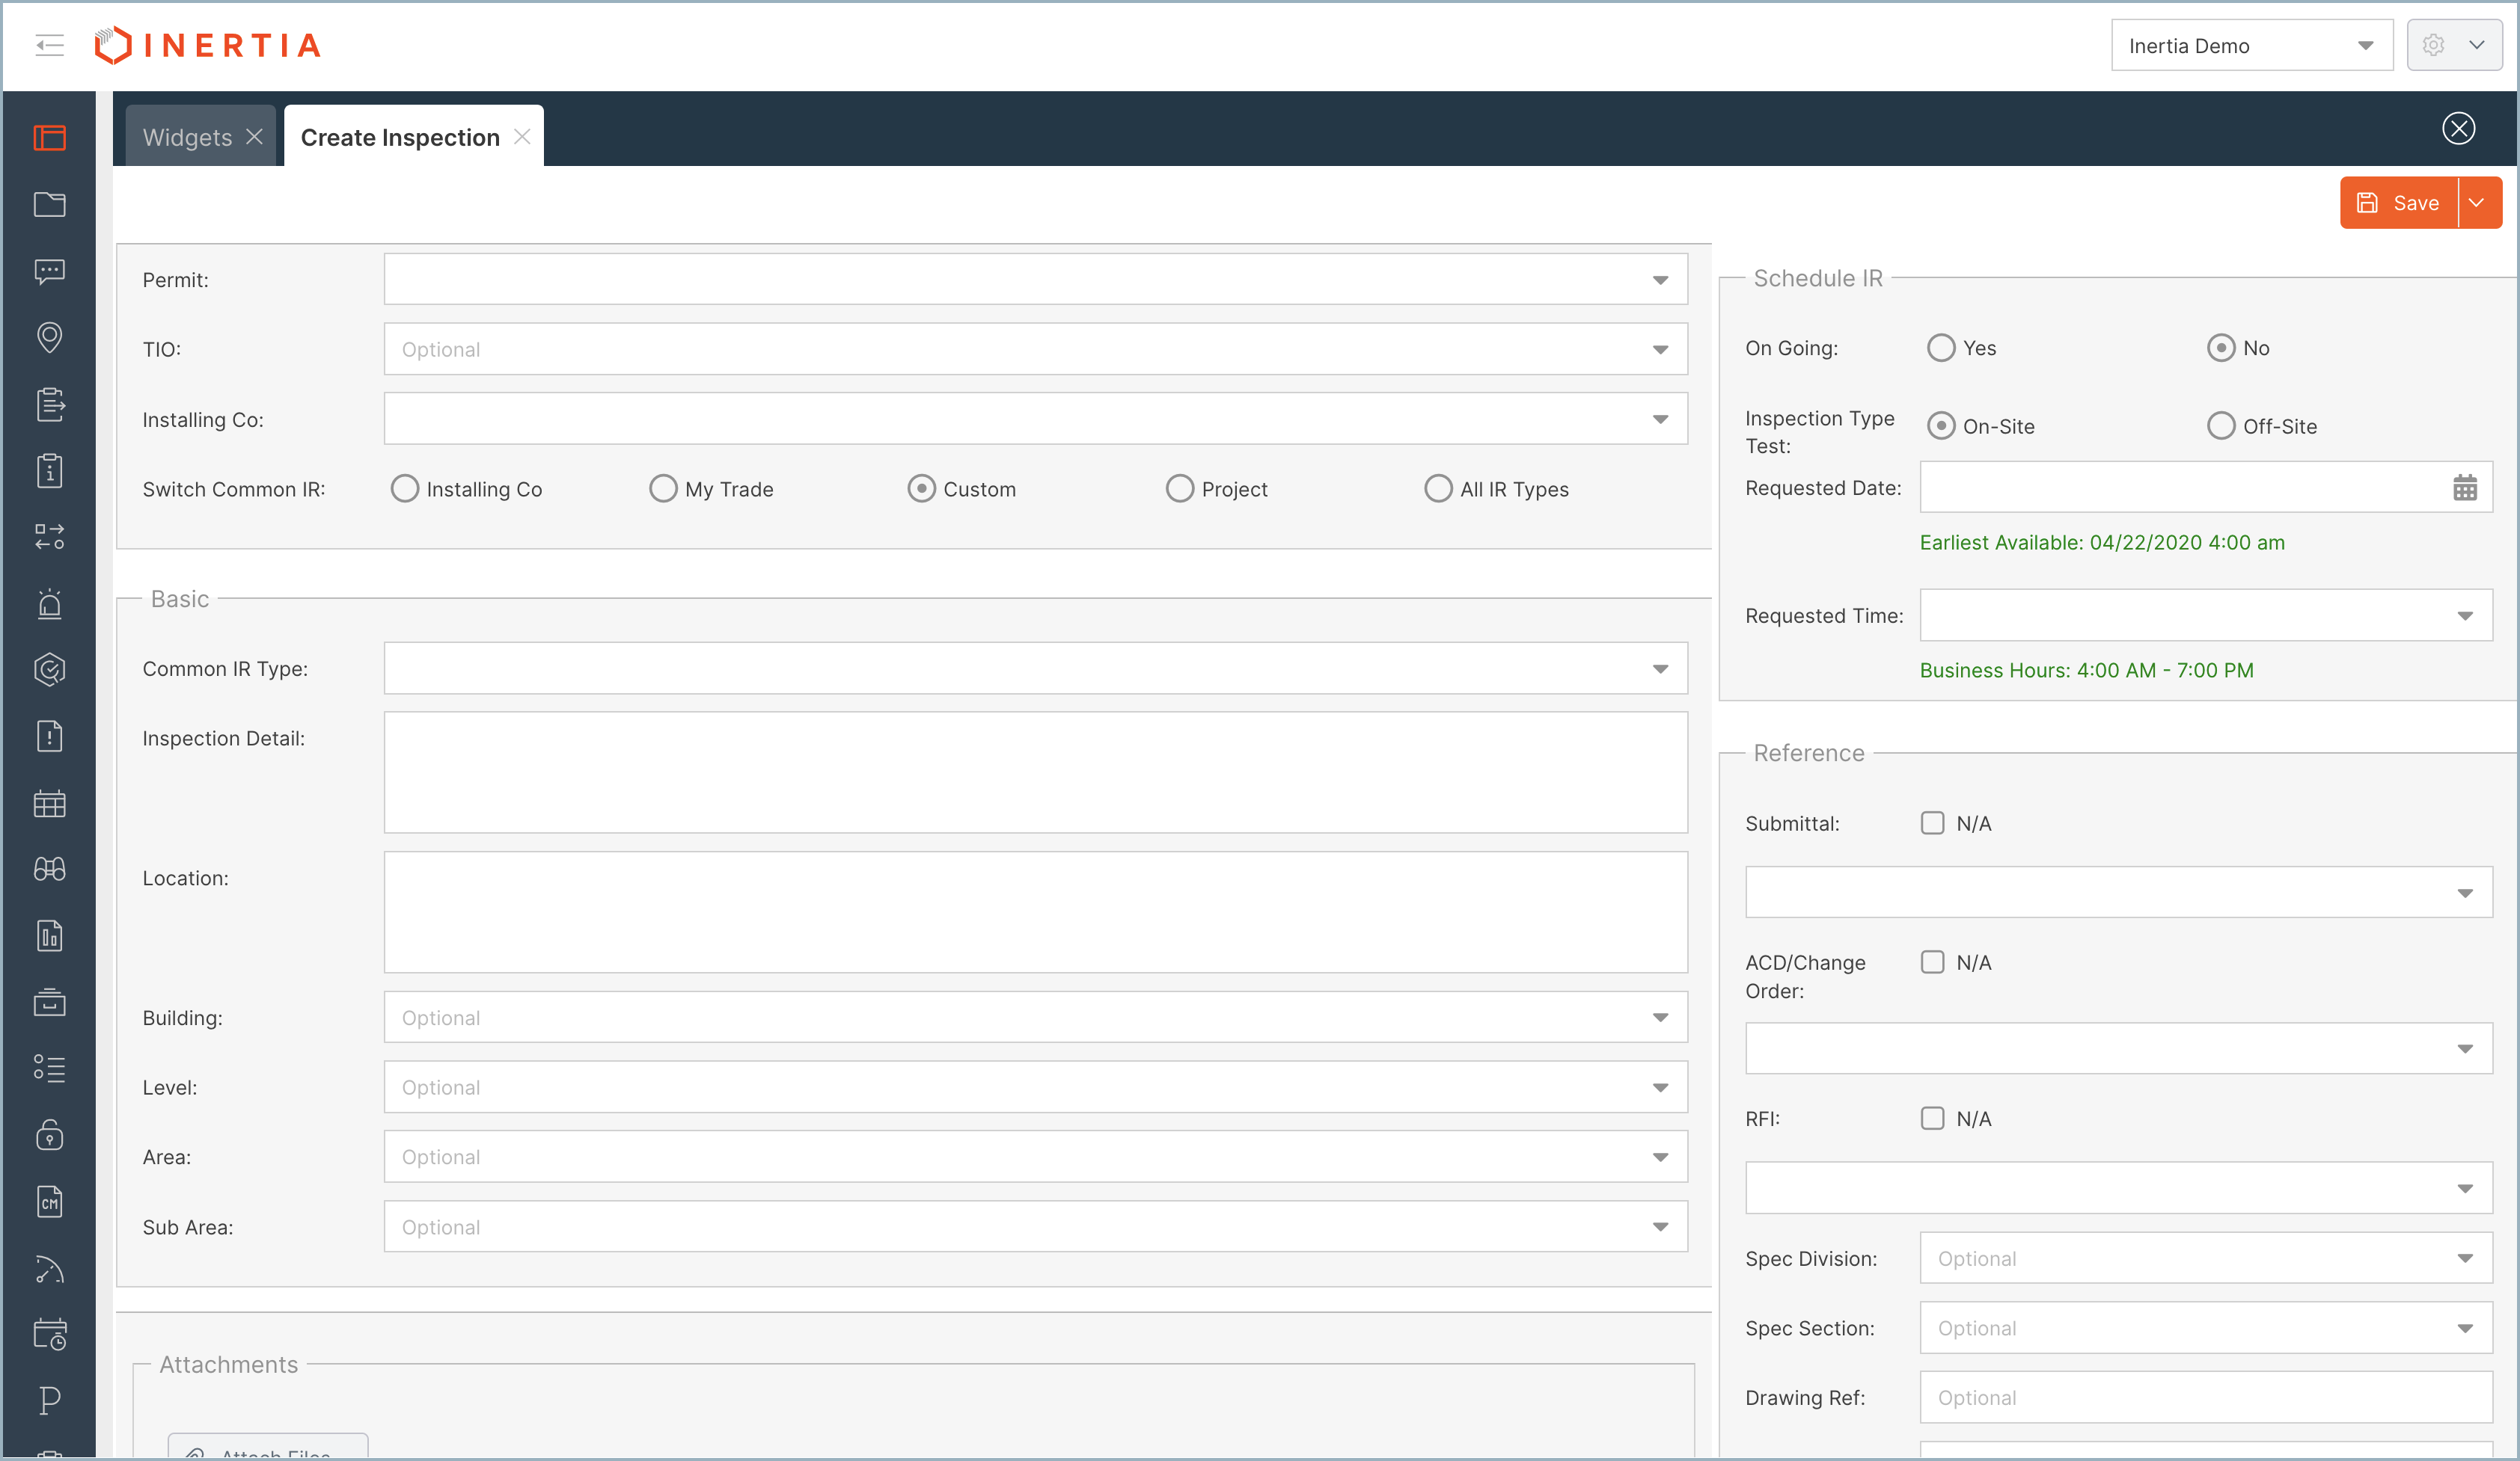Viewport: 2520px width, 1461px height.
Task: Open the location pin sidebar icon
Action: coord(49,338)
